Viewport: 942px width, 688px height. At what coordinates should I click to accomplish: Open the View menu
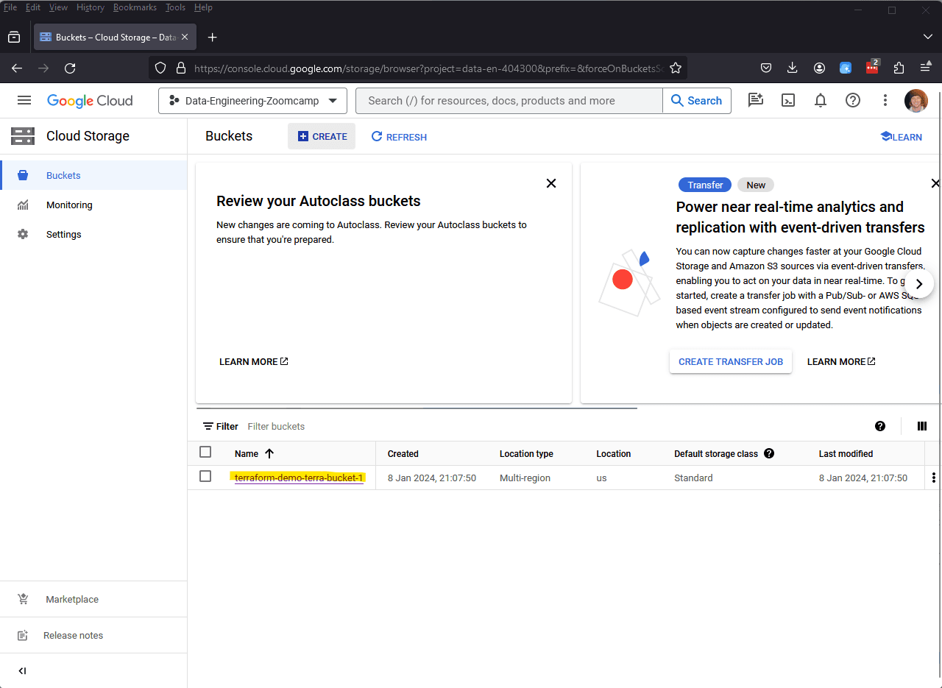coord(58,7)
